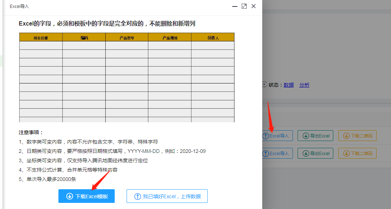This screenshot has height=209, width=391.
Task: Click the Excel导入 dialog title text
Action: pyautogui.click(x=19, y=6)
